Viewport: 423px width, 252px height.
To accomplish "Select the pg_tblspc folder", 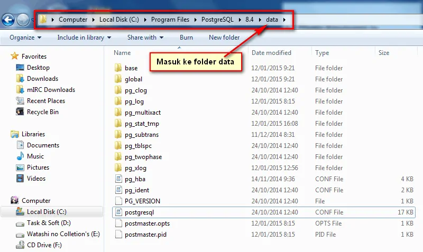I will (x=138, y=146).
